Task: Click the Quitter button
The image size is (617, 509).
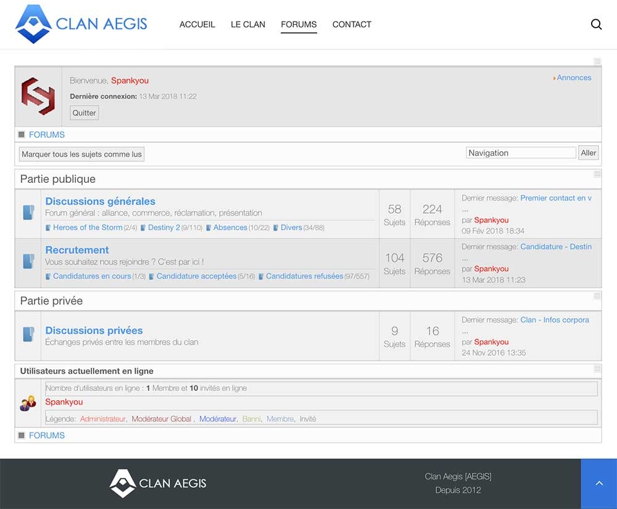Action: coord(83,112)
